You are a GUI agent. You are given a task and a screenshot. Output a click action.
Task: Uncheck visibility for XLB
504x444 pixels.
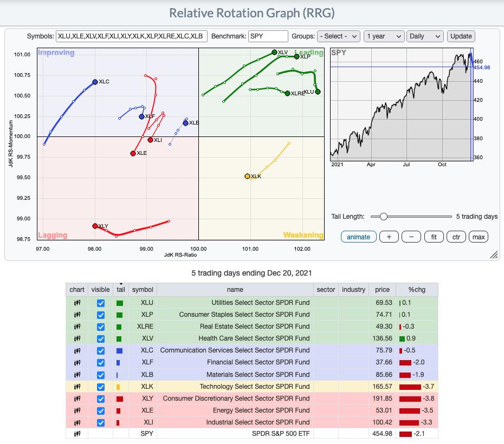[101, 375]
